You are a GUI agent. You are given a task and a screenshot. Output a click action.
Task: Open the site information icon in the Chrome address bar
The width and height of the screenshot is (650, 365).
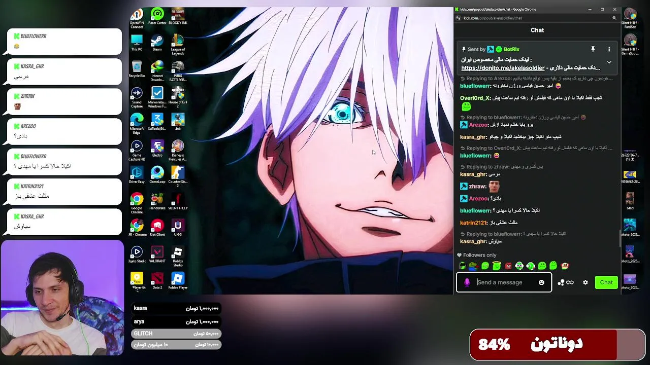[458, 18]
